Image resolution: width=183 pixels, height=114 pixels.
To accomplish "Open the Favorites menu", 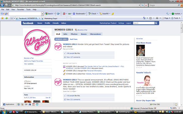I will click(x=20, y=9).
